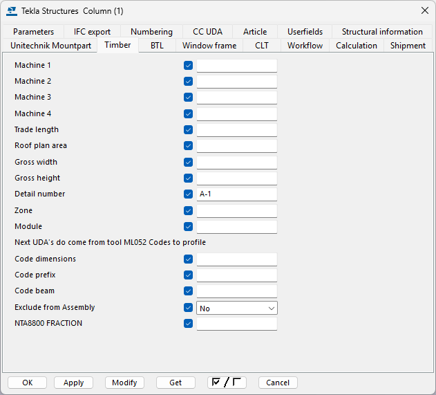Uncheck the Code prefix checkbox
This screenshot has width=436, height=395.
click(188, 275)
